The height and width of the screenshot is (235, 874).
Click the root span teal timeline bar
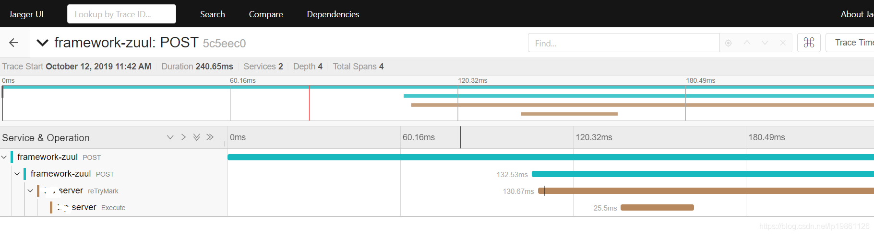point(551,157)
